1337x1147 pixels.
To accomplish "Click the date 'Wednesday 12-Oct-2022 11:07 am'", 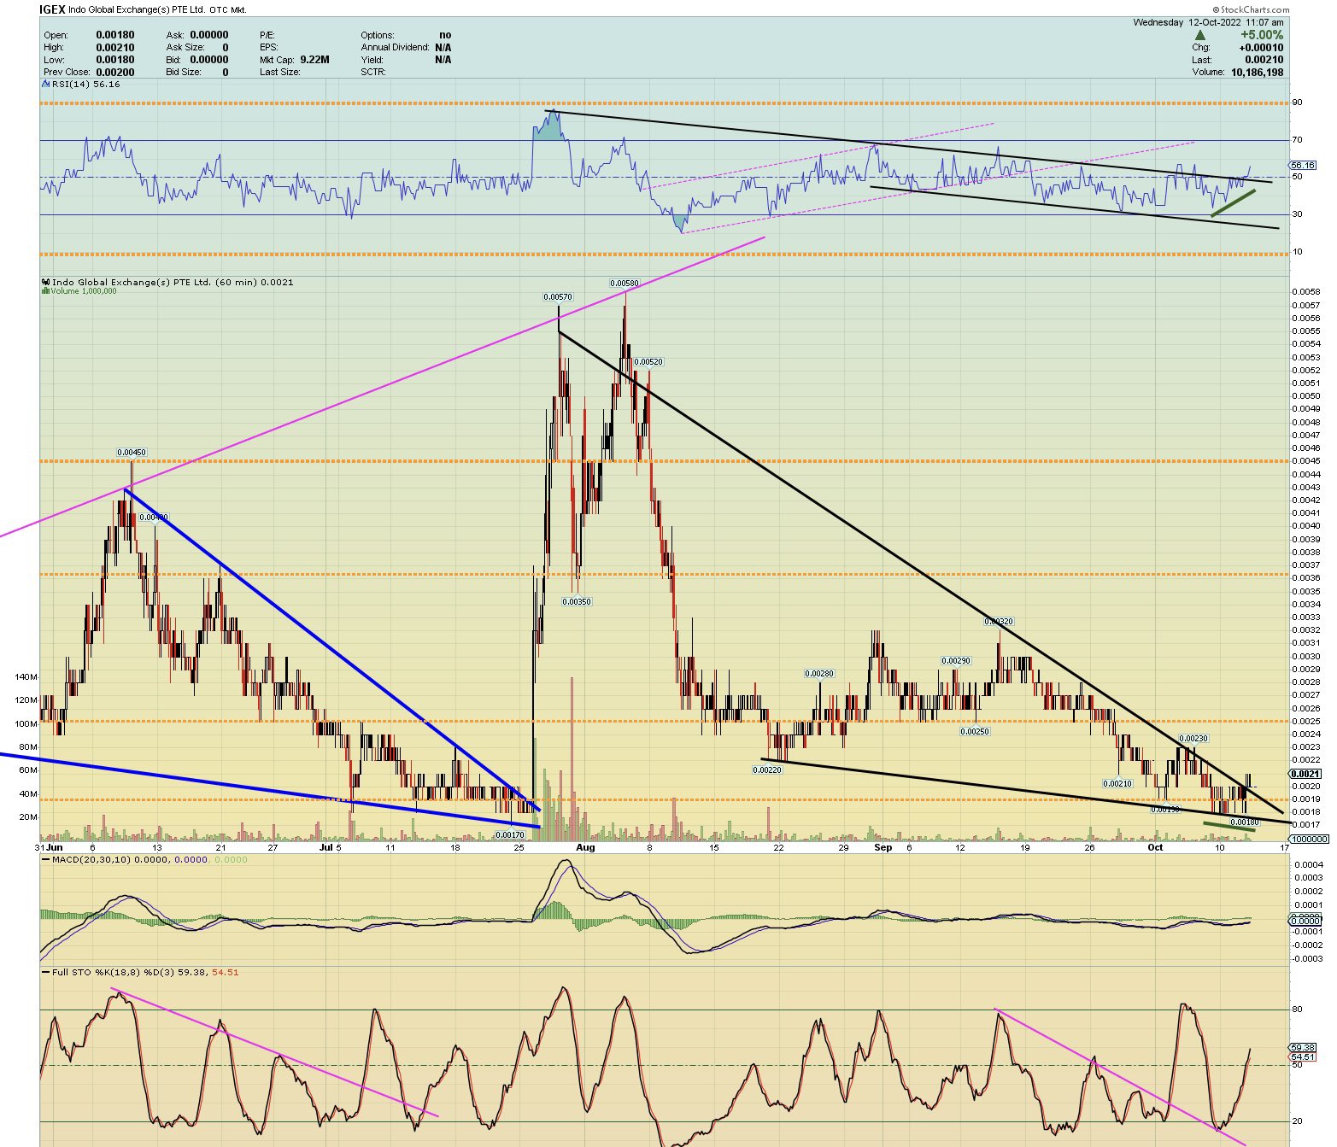I will [x=1208, y=22].
